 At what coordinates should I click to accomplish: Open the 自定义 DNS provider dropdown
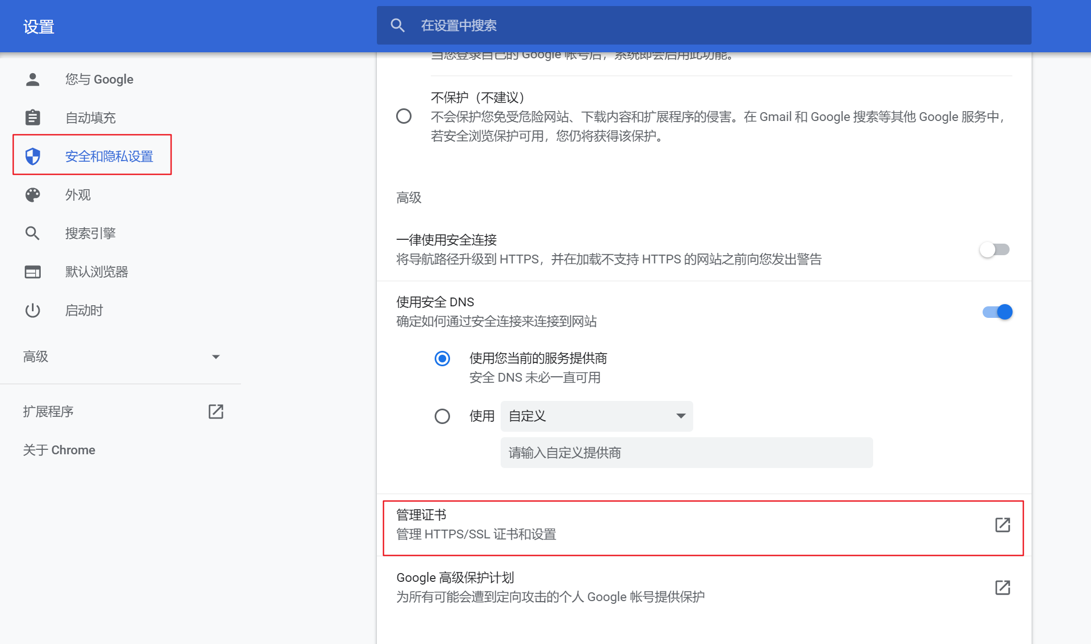point(596,416)
